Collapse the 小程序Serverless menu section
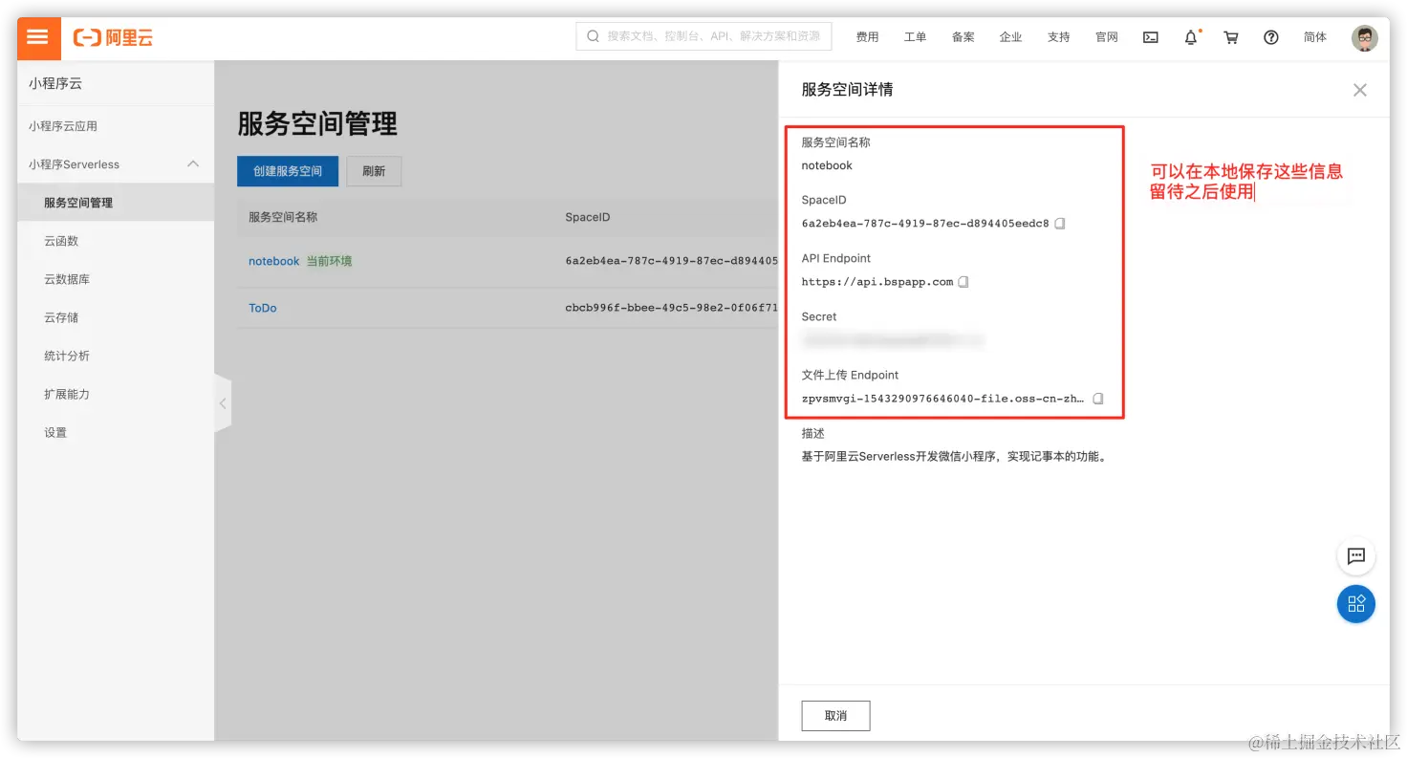Image resolution: width=1407 pixels, height=758 pixels. [193, 164]
